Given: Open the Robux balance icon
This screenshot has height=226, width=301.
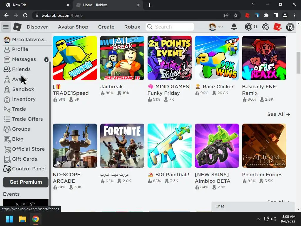Looking at the screenshot, I should point(248,27).
